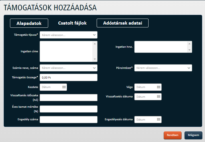Click the Támogatás összege amount field
Screen dimensions: 205x142
[68, 77]
